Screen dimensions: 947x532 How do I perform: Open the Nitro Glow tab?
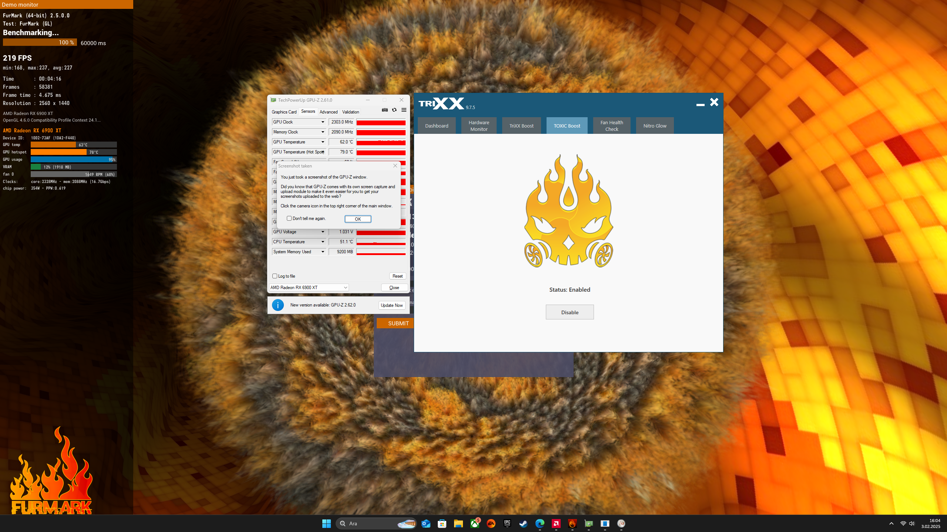click(x=655, y=126)
